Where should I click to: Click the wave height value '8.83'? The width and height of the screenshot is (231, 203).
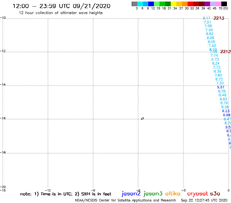[223, 99]
